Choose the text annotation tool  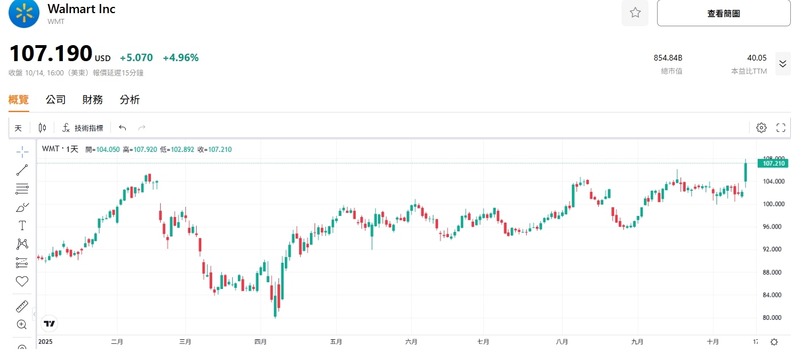pyautogui.click(x=22, y=225)
